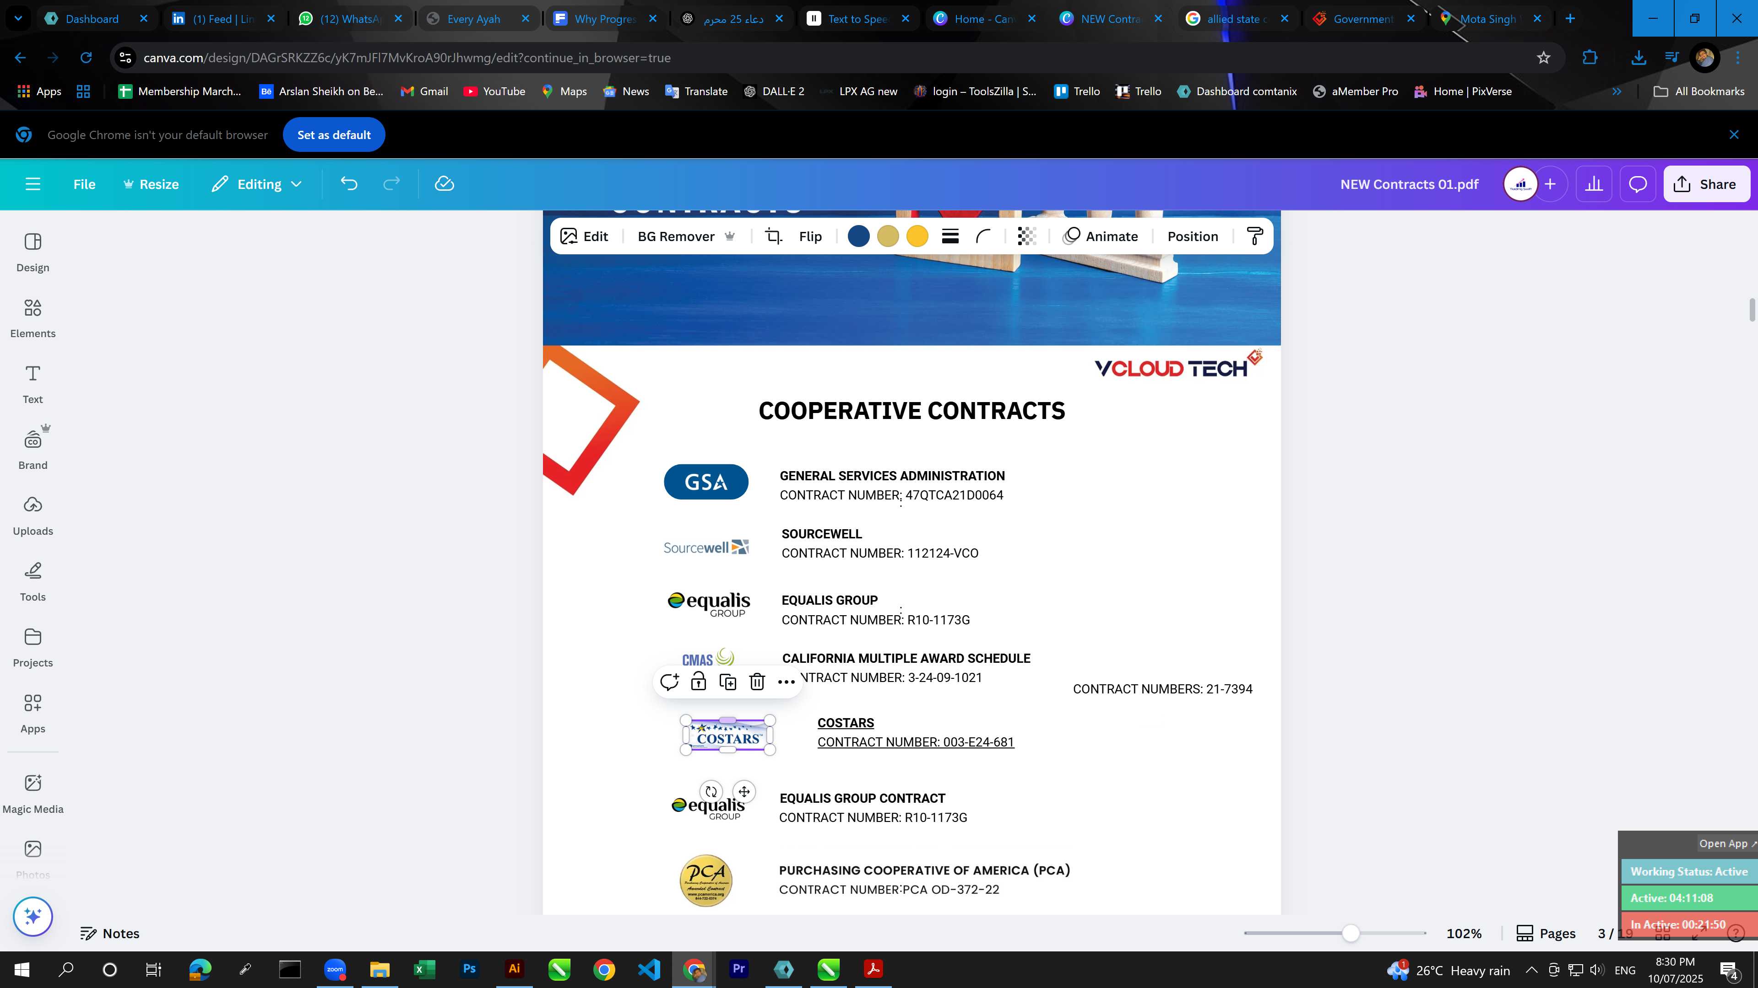Open the Pages view

1546,934
